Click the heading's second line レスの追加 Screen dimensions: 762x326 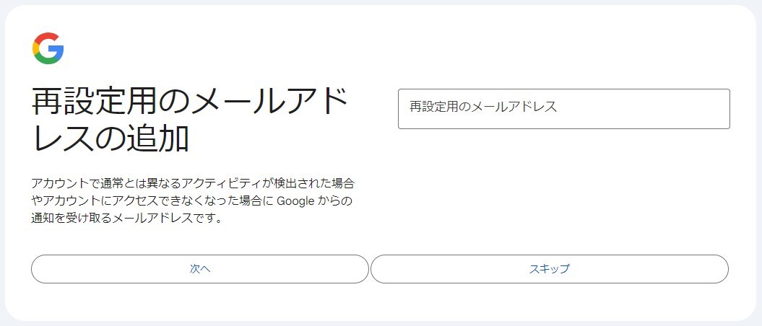(111, 138)
